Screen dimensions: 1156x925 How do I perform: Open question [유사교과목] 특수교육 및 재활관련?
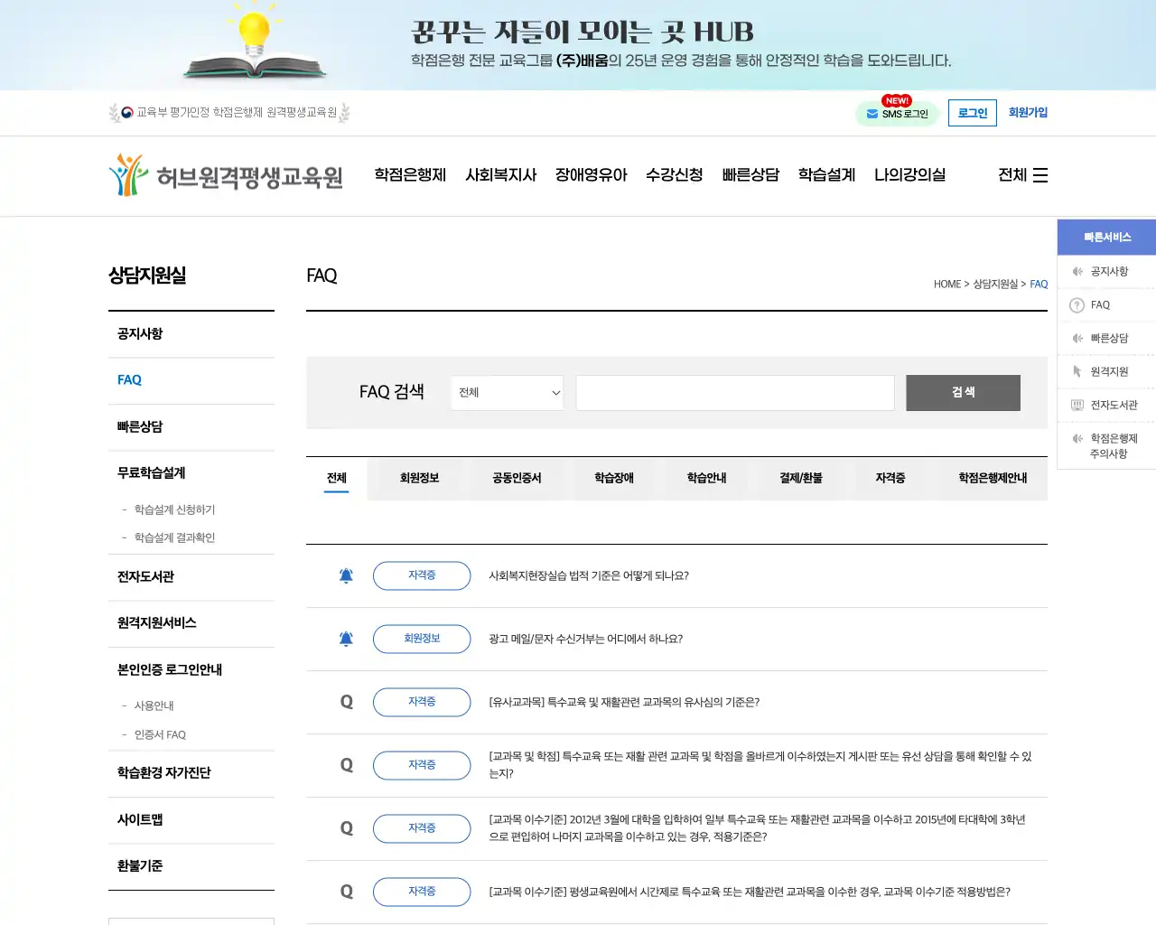pos(624,702)
